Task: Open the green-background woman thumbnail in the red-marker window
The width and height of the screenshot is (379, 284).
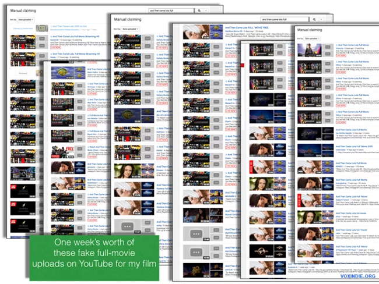Action: pyautogui.click(x=261, y=184)
